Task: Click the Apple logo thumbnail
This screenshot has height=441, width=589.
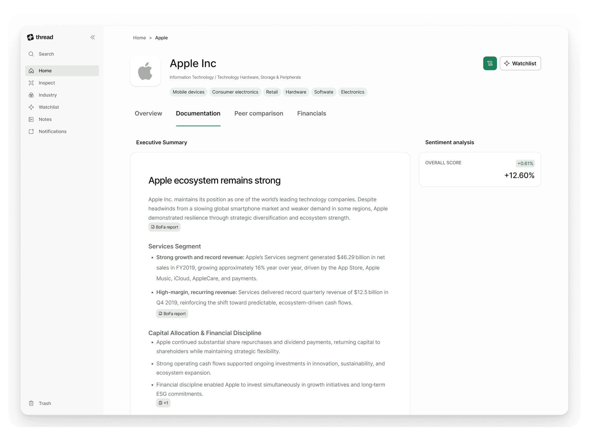Action: [145, 71]
